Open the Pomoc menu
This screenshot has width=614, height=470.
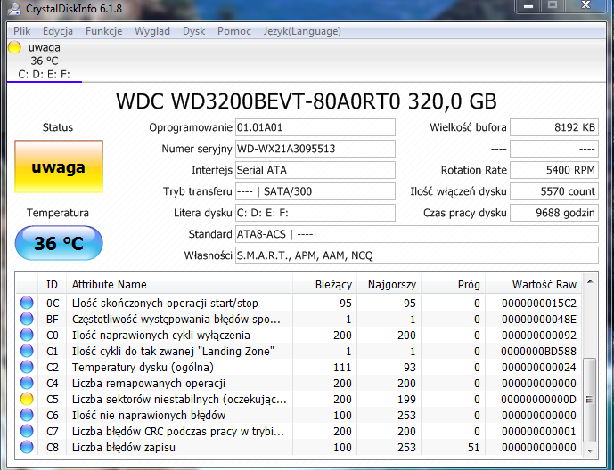234,31
